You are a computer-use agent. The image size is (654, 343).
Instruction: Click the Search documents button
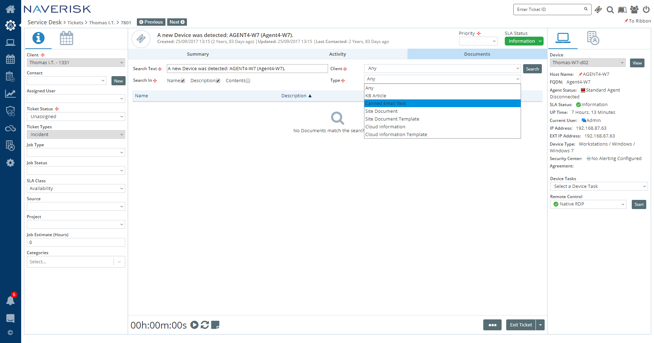(532, 69)
